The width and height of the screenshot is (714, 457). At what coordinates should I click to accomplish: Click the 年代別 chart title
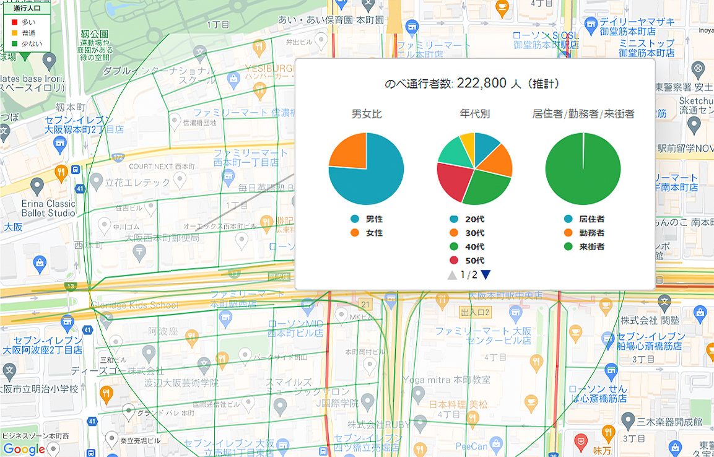474,114
